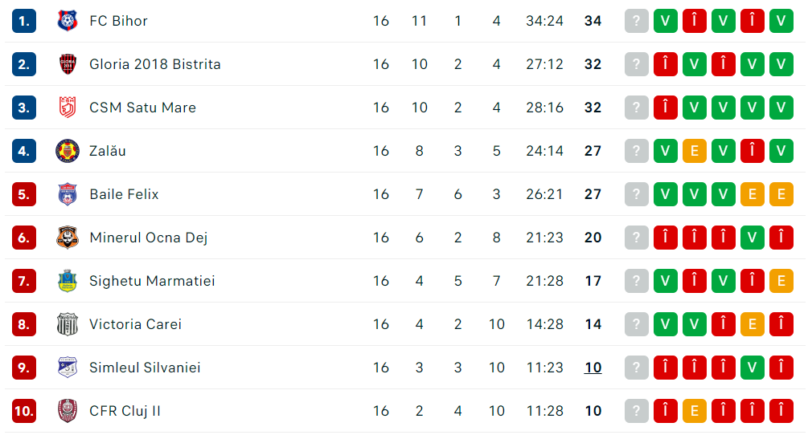Select the CFR Cluj II team name
This screenshot has height=439, width=808.
pos(125,411)
